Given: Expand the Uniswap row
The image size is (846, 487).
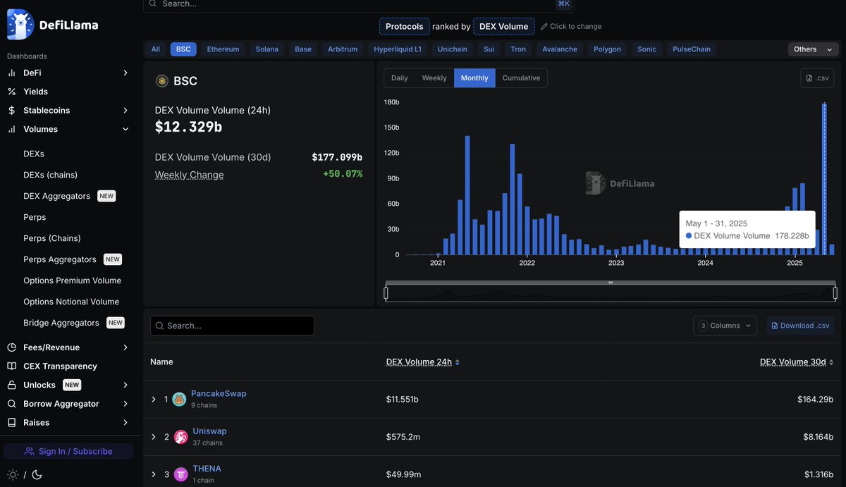Looking at the screenshot, I should pyautogui.click(x=154, y=437).
